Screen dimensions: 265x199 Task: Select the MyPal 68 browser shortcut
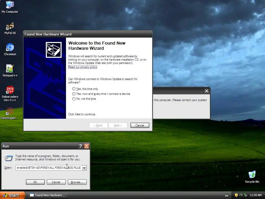pyautogui.click(x=10, y=28)
